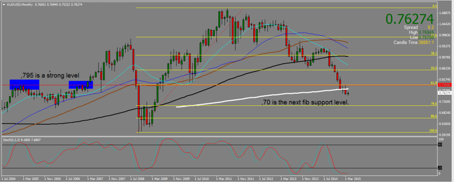Click the Low 0.75700 readout
This screenshot has width=454, height=182.
coord(422,37)
